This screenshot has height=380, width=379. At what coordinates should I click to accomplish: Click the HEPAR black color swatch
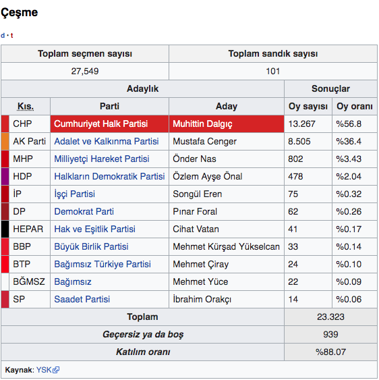pos(5,229)
